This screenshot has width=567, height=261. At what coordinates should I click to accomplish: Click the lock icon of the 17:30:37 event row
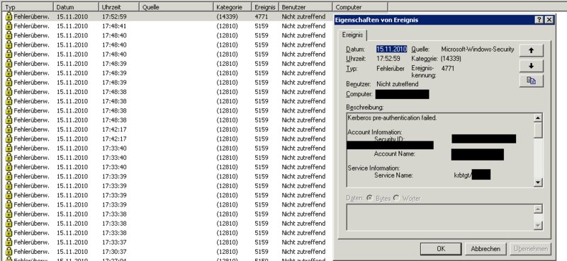tap(9, 251)
